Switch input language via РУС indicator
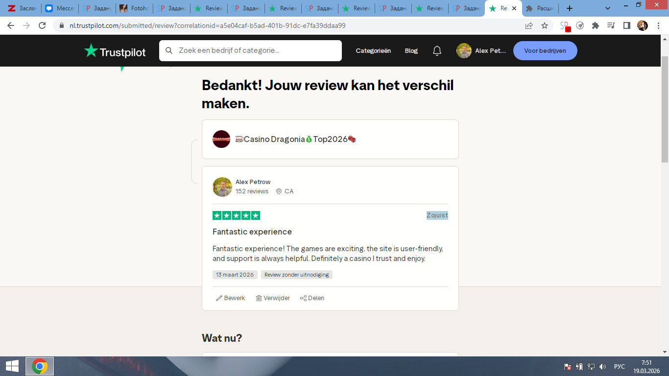 tap(620, 367)
